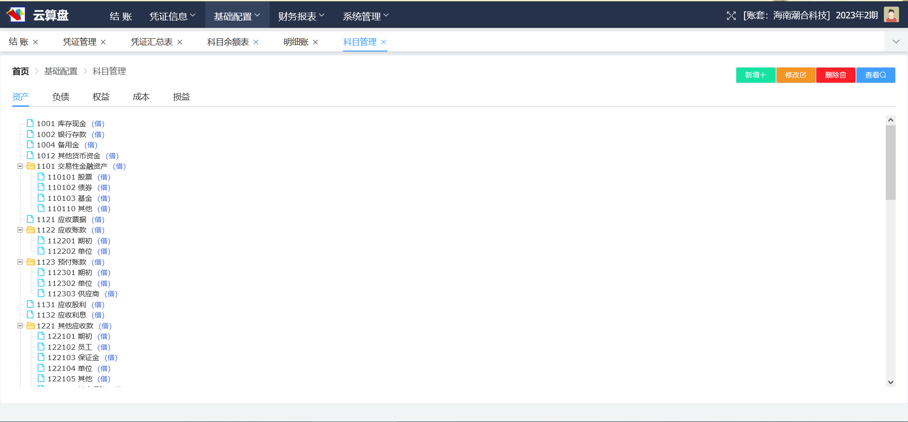Screen dimensions: 908x422
Task: Click the red 删除 button
Action: coord(836,75)
